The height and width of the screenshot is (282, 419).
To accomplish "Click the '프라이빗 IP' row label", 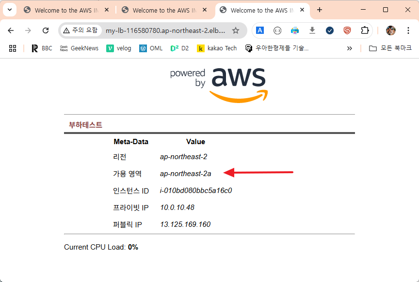I will pos(131,208).
